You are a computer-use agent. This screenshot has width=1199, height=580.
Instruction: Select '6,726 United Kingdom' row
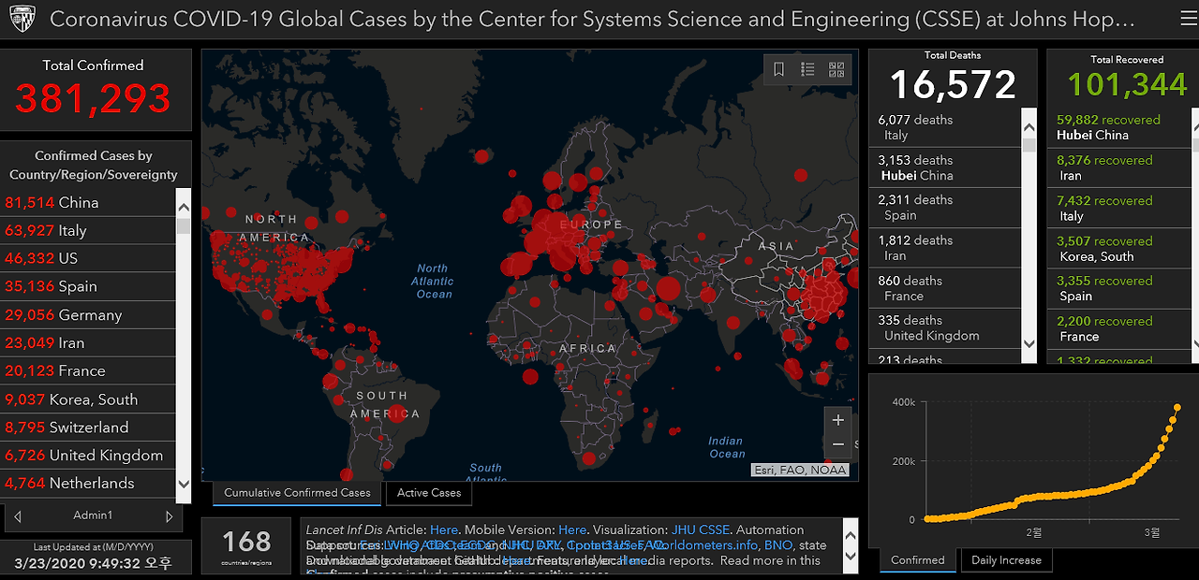click(88, 456)
